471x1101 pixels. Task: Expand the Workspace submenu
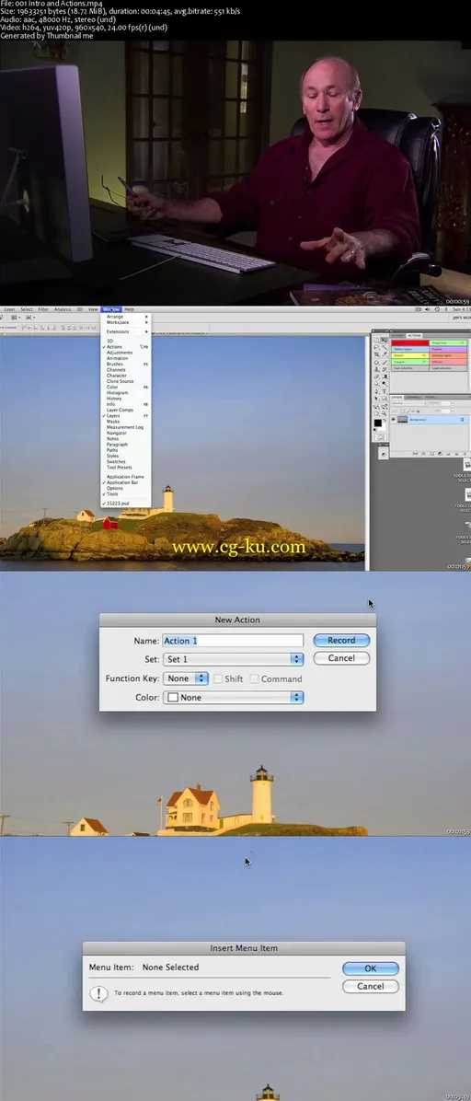tap(125, 322)
